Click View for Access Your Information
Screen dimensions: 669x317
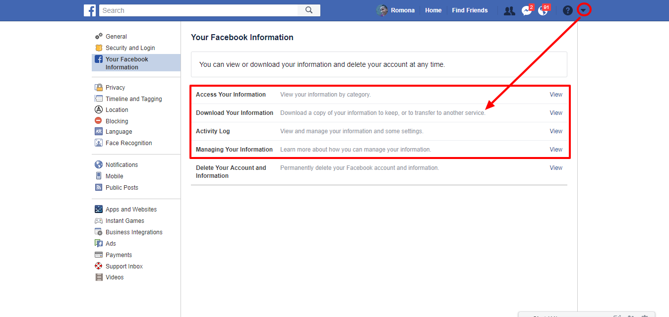(x=556, y=95)
